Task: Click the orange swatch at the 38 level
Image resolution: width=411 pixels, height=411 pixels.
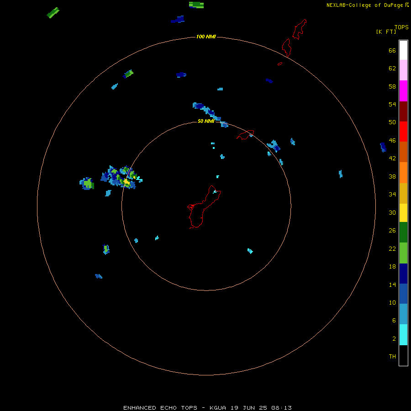Action: pyautogui.click(x=403, y=173)
